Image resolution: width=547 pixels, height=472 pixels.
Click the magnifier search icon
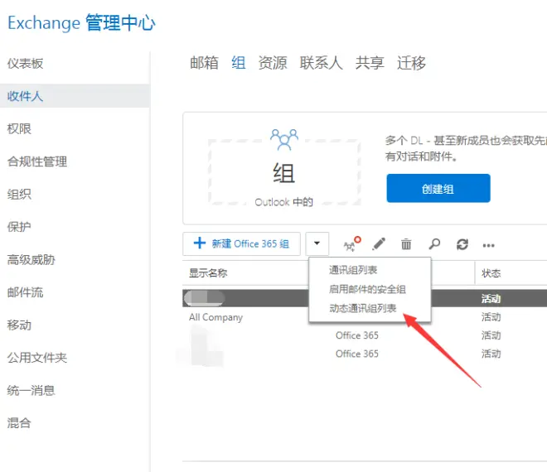434,244
